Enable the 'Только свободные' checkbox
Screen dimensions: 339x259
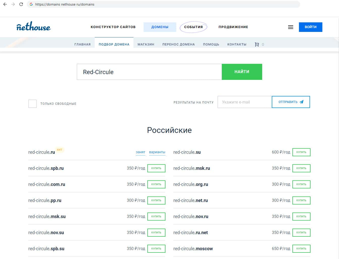pyautogui.click(x=32, y=103)
